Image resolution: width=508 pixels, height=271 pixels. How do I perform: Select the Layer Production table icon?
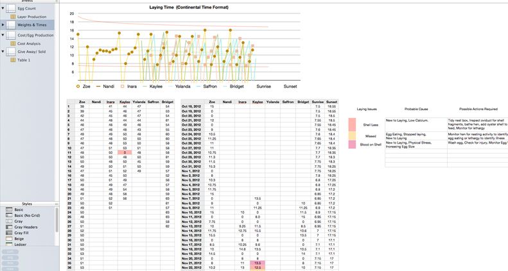pos(12,16)
